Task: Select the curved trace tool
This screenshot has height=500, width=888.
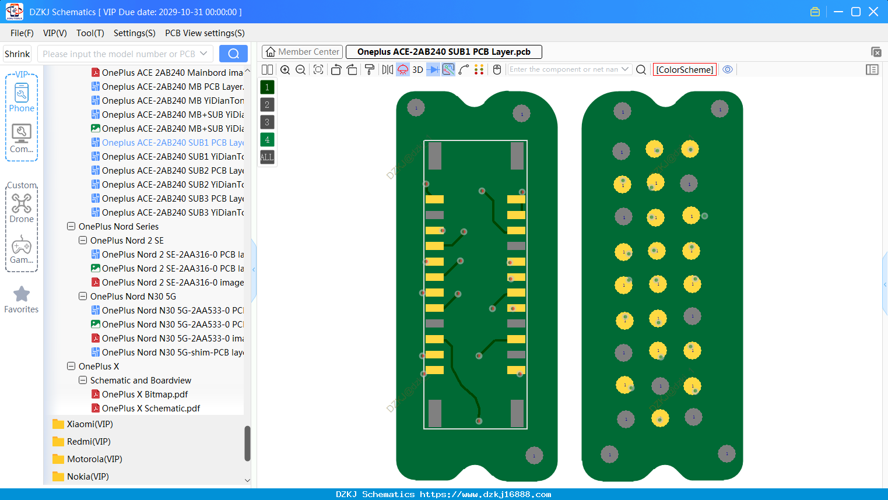Action: tap(464, 70)
